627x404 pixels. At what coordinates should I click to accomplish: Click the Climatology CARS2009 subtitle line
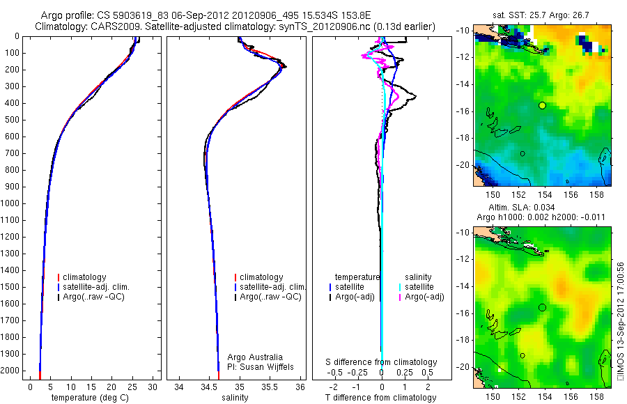(235, 26)
